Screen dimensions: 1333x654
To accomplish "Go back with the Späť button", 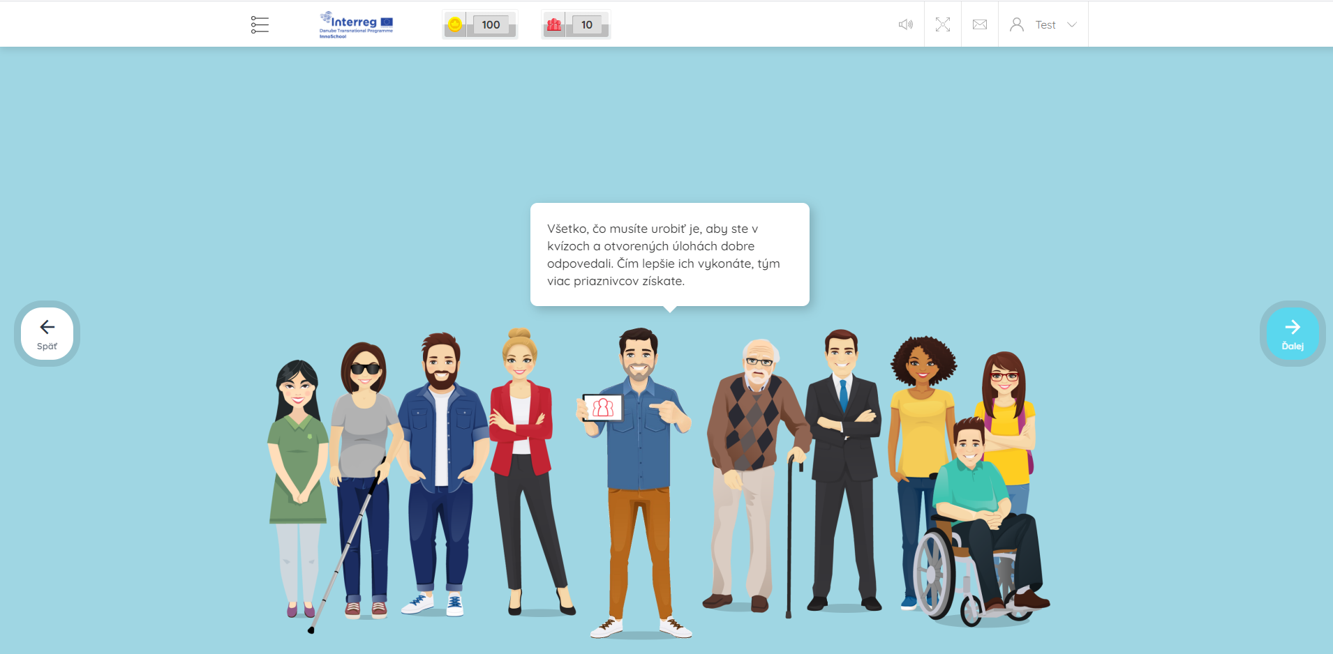I will tap(47, 333).
